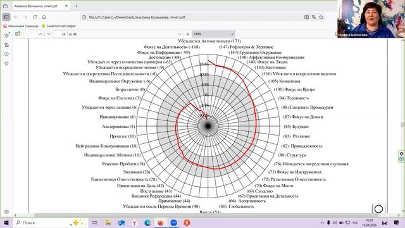Bookmark this page with the star icon
Image resolution: width=405 pixels, height=228 pixels.
[321, 17]
